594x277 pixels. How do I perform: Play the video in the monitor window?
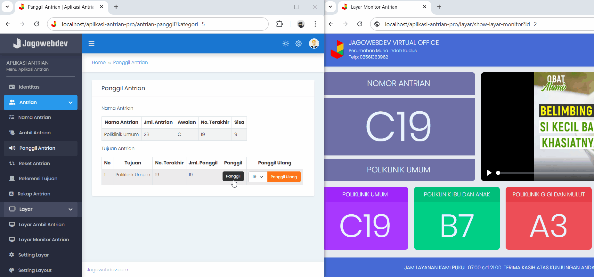(x=489, y=173)
